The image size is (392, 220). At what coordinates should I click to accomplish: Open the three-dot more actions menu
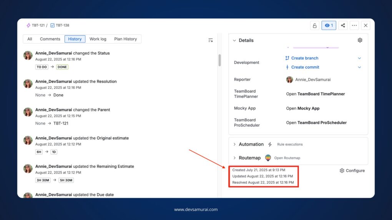click(354, 26)
